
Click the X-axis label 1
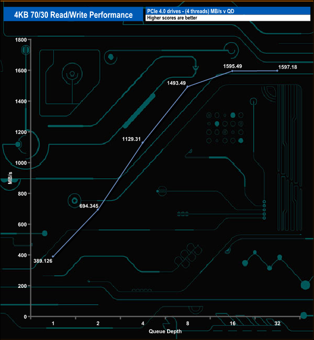click(53, 324)
